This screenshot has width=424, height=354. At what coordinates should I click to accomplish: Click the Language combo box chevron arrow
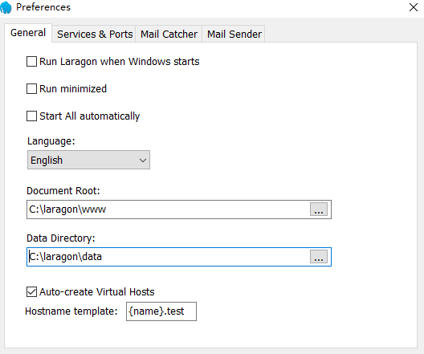tap(143, 161)
